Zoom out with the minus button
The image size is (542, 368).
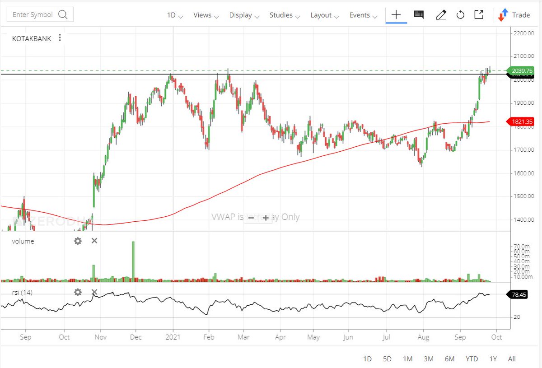tap(250, 218)
